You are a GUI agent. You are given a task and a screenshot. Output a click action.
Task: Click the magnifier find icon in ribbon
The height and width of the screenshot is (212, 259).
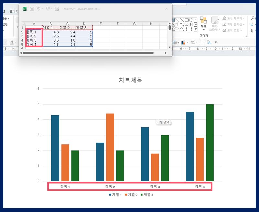coord(253,18)
